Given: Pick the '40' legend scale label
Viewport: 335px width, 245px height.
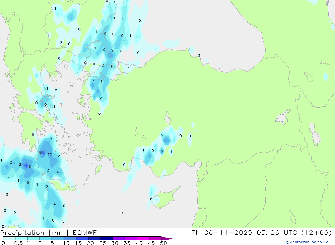Looking at the screenshot, I should [x=139, y=243].
